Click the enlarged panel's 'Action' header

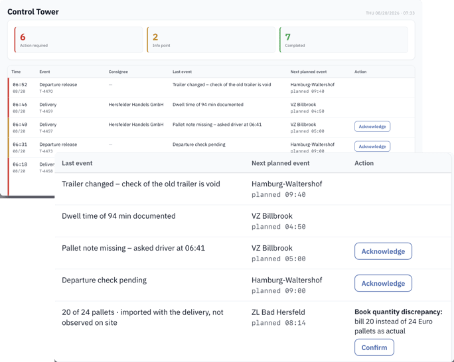(364, 163)
